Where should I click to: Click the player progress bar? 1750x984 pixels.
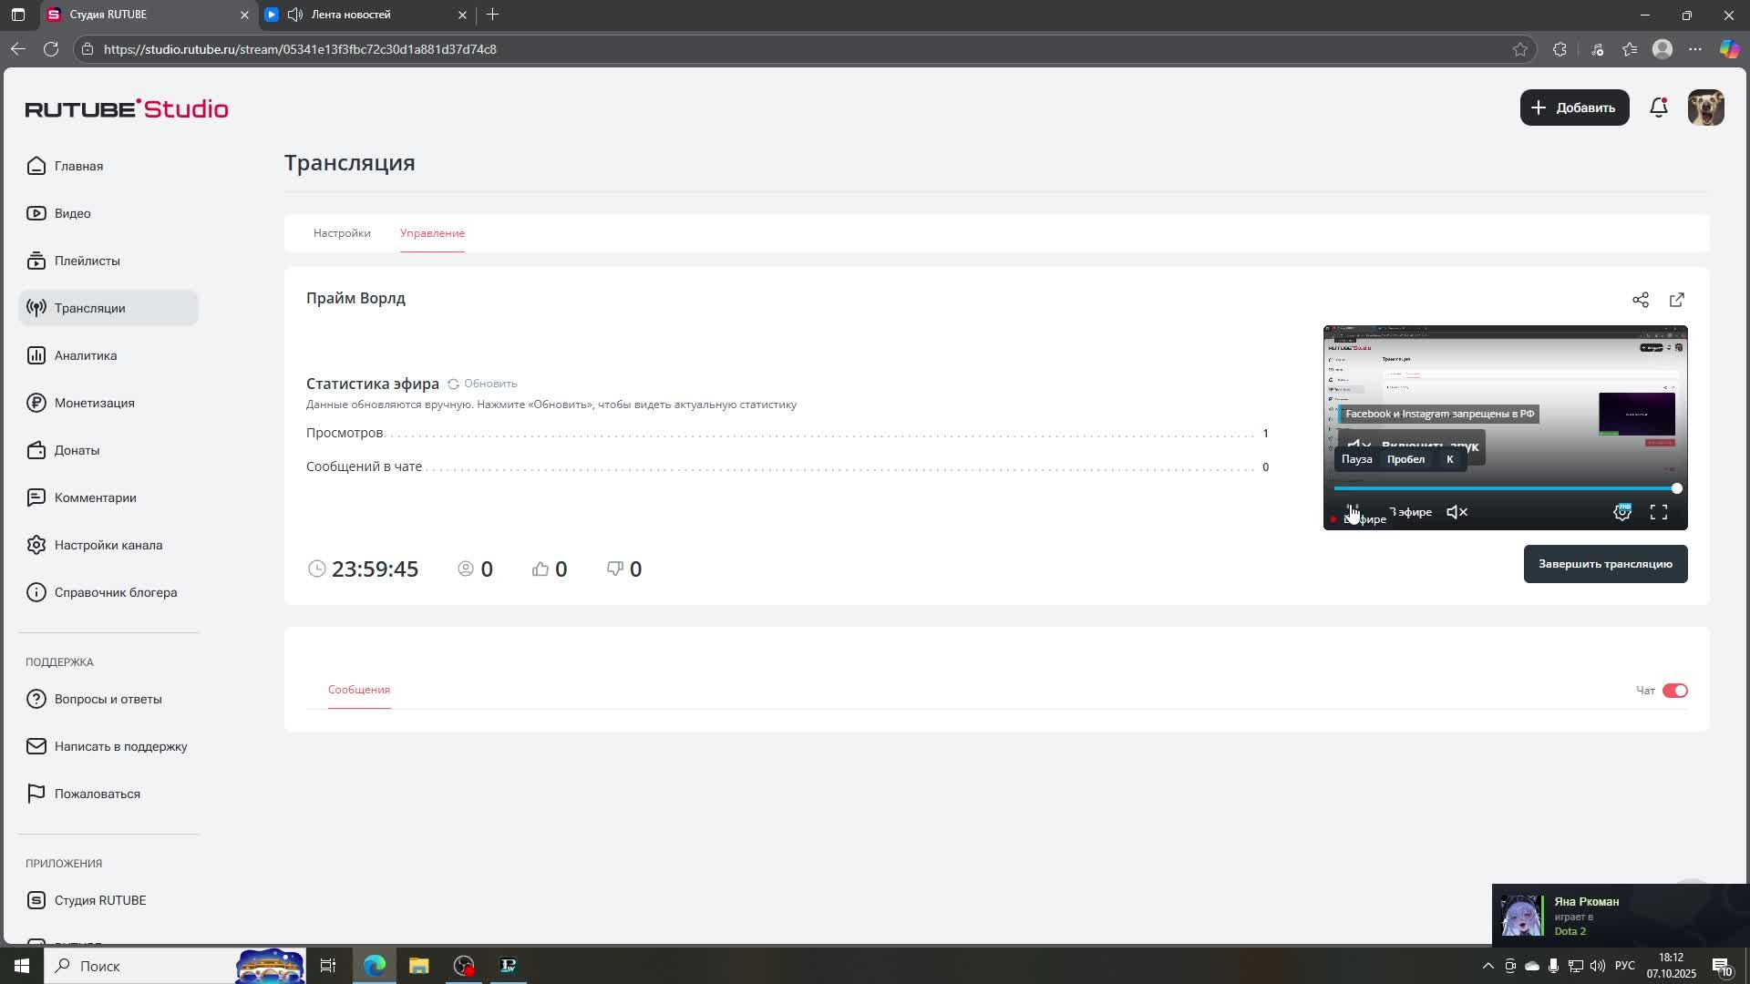pyautogui.click(x=1504, y=488)
